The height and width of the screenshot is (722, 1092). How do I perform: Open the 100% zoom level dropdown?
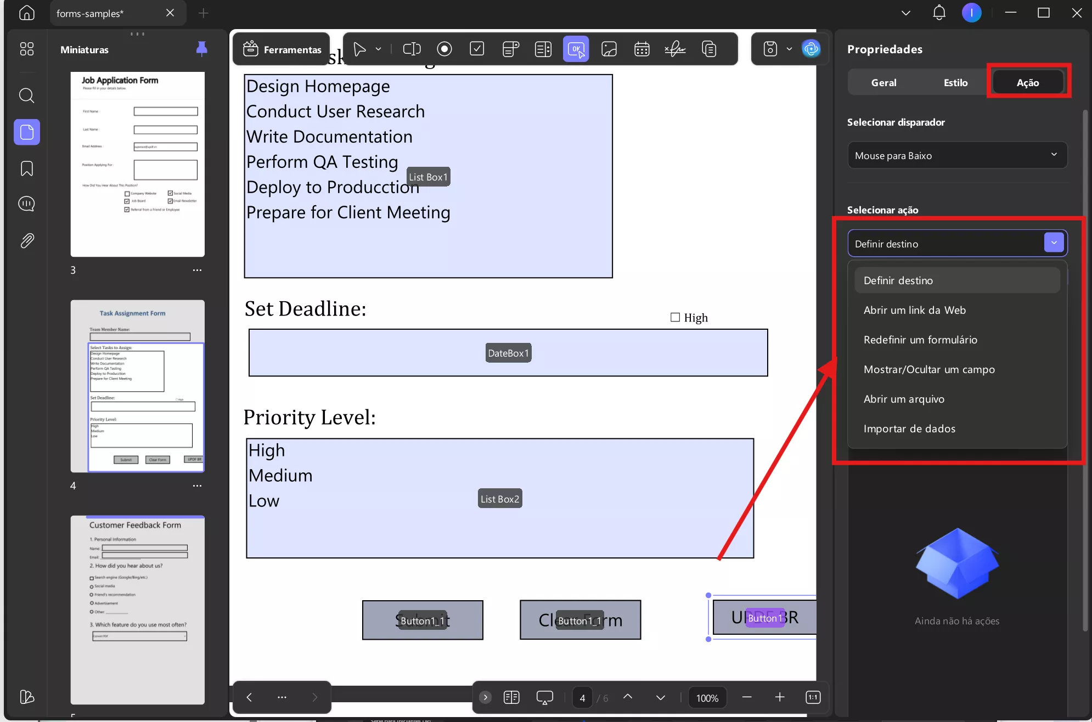point(707,698)
